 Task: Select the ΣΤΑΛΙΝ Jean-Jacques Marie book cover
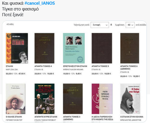(x=17, y=48)
